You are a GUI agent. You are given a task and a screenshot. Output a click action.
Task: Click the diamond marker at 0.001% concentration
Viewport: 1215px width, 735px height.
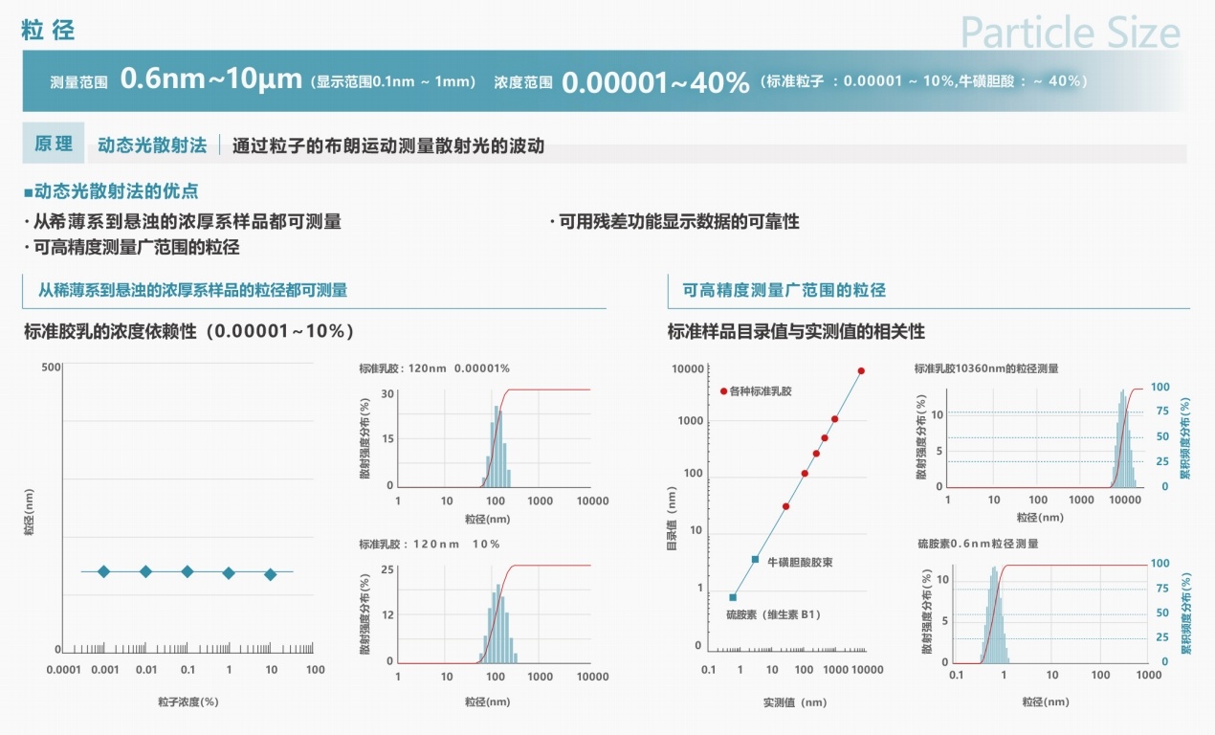[103, 571]
